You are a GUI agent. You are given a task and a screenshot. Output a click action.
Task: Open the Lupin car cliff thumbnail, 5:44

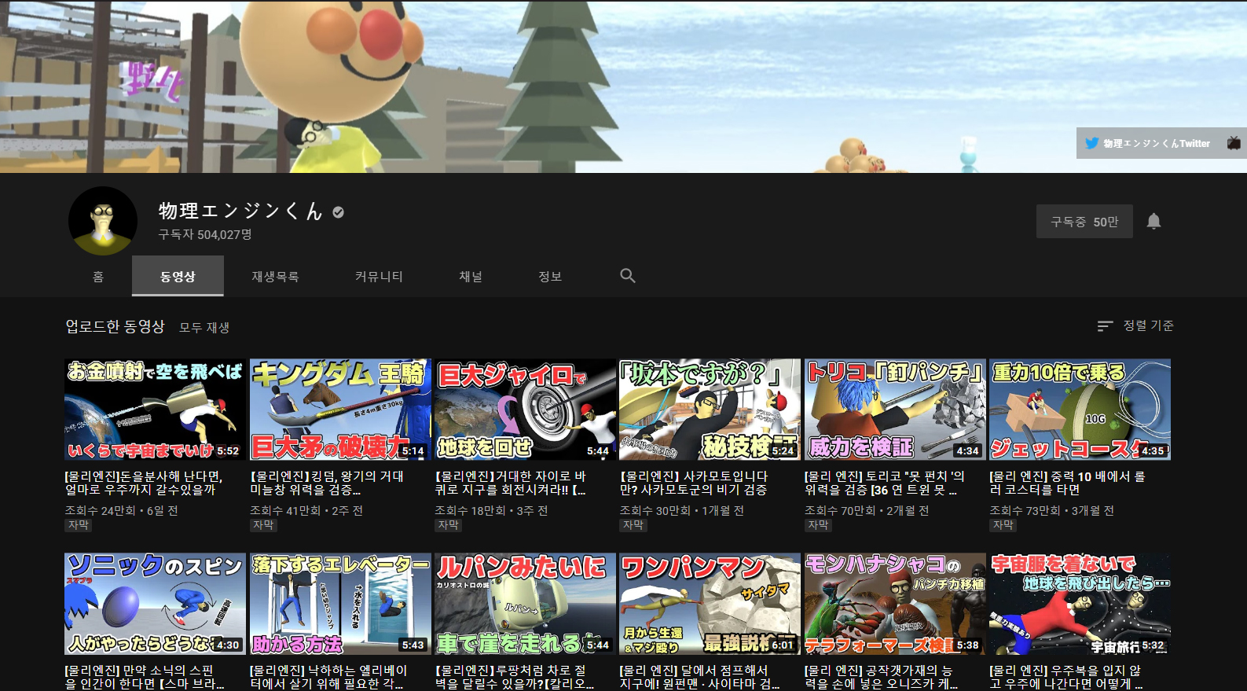tap(525, 604)
